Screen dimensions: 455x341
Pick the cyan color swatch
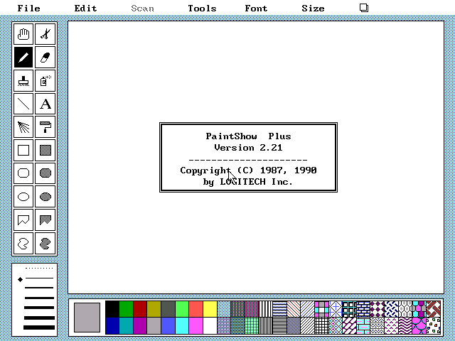pyautogui.click(x=182, y=325)
